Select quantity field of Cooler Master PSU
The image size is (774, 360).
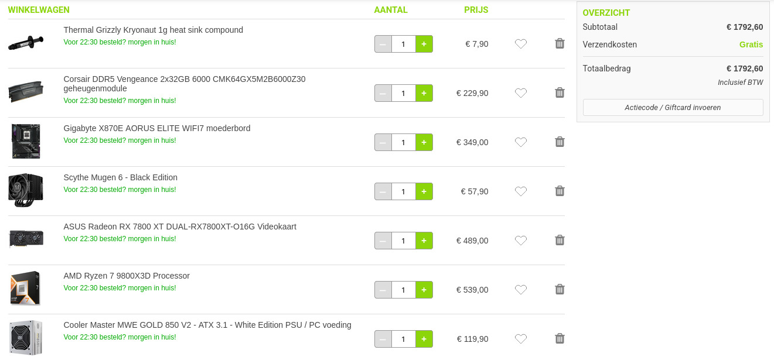coord(404,339)
